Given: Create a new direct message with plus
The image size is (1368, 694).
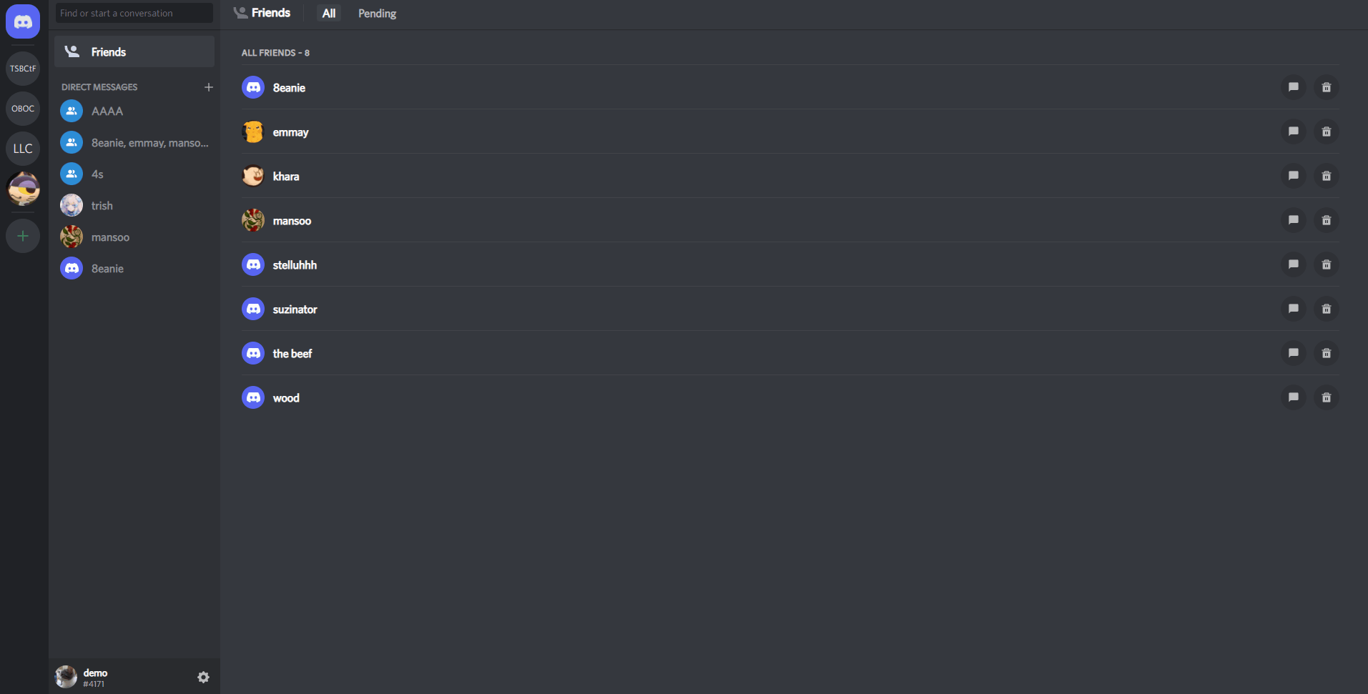Looking at the screenshot, I should pos(209,87).
